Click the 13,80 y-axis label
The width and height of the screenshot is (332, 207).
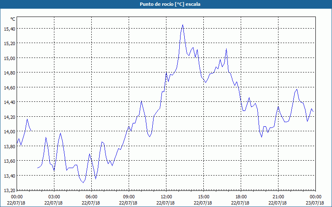coord(10,146)
